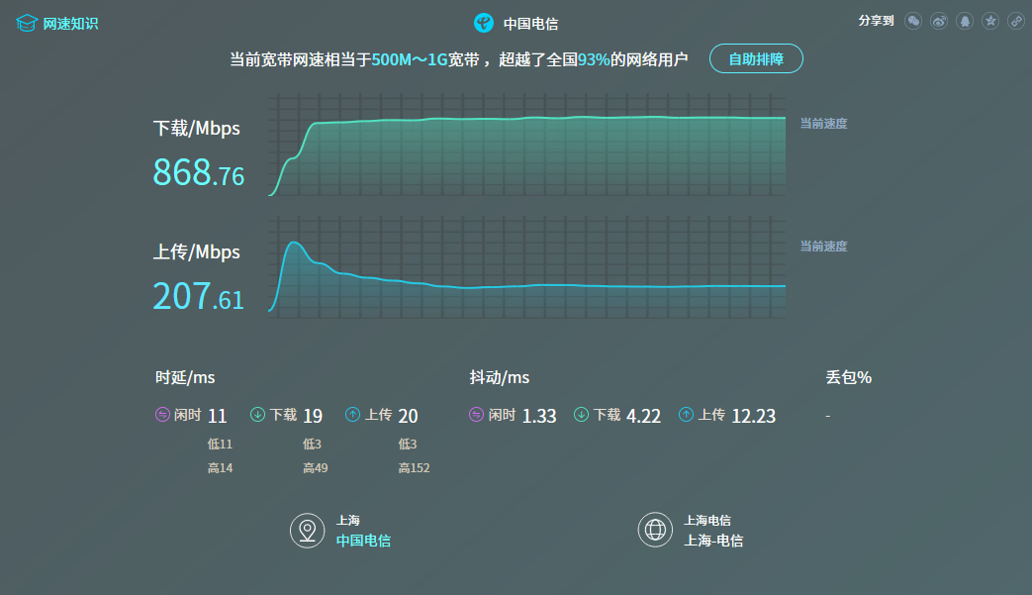1032x595 pixels.
Task: Share result to Qzone star icon
Action: [990, 21]
